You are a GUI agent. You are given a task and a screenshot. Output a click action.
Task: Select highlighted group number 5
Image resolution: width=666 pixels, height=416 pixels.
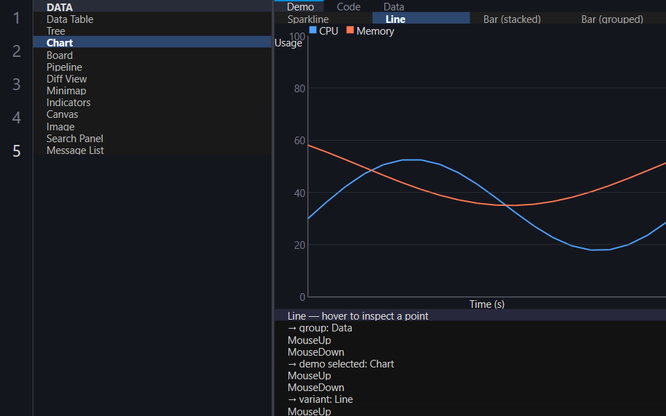(16, 150)
